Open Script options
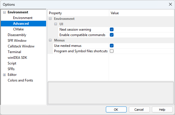 click(12, 63)
